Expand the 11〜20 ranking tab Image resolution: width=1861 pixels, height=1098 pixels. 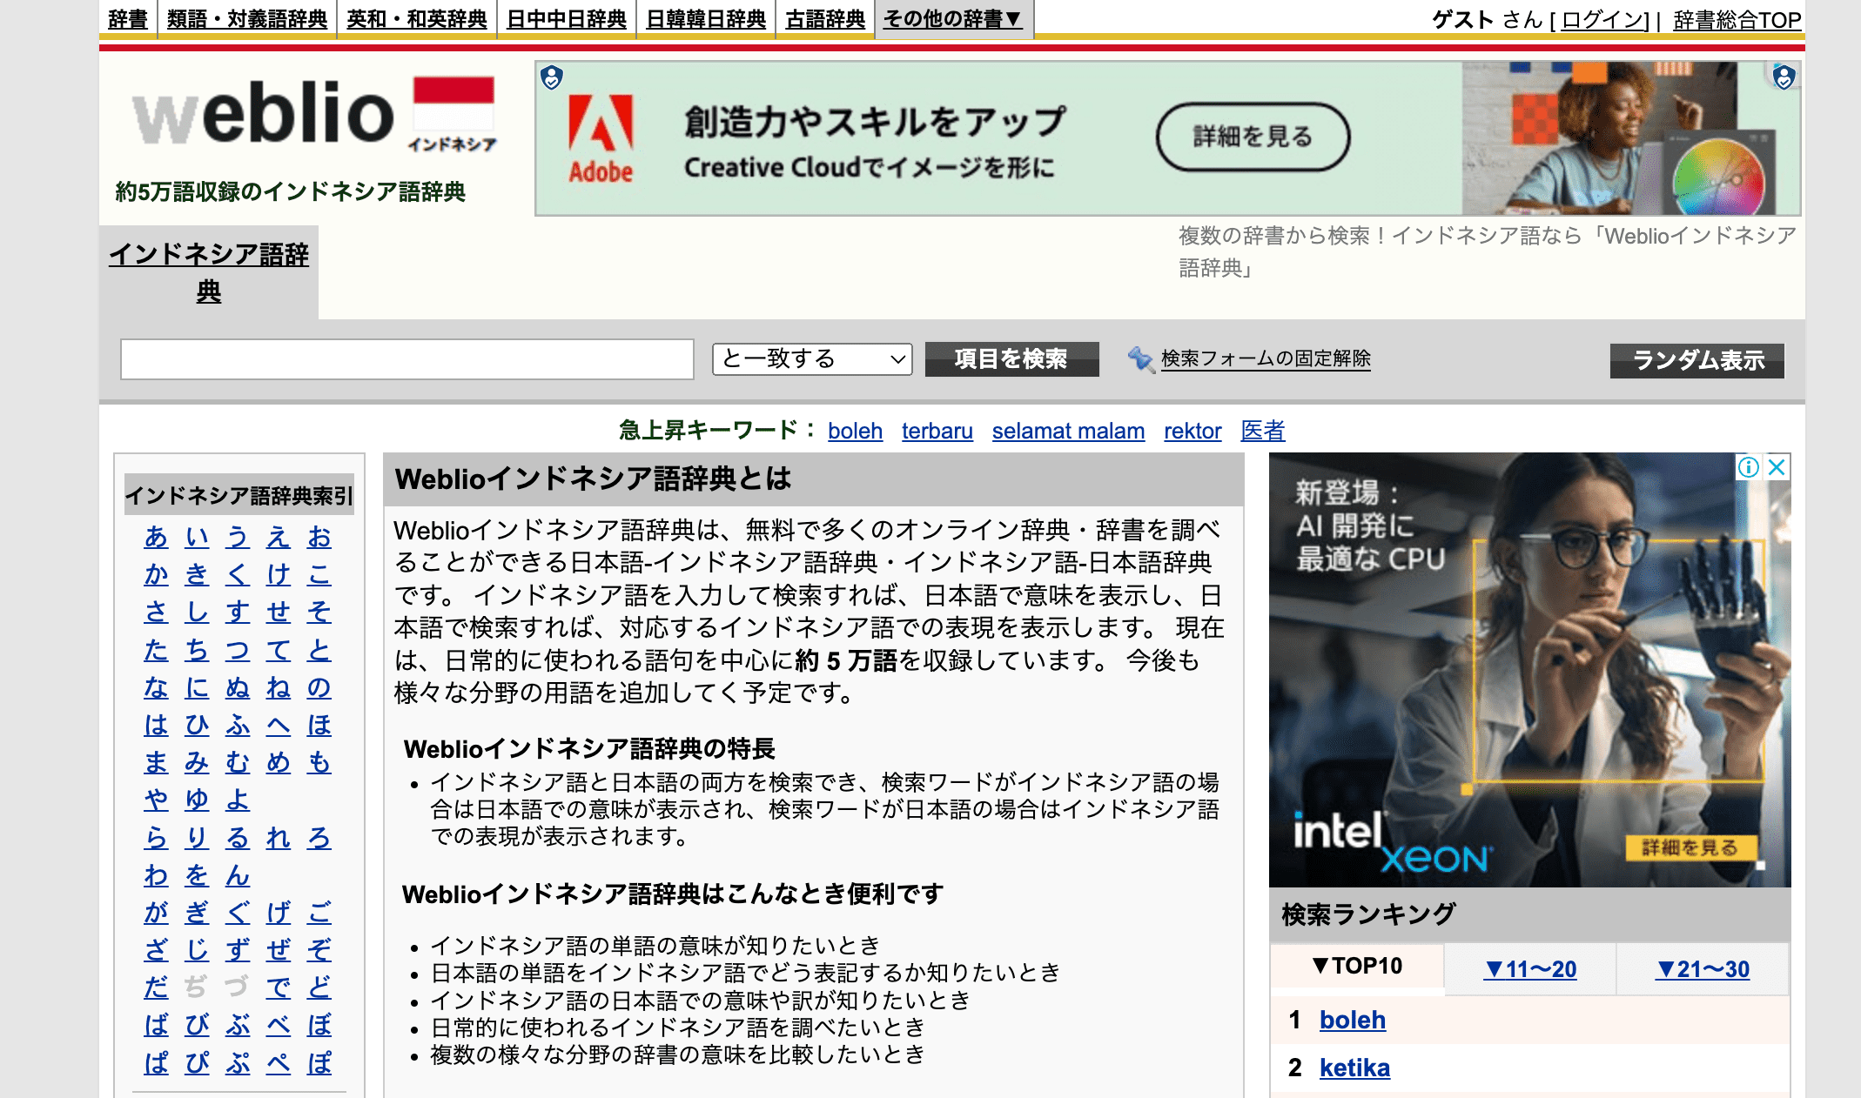(x=1530, y=969)
